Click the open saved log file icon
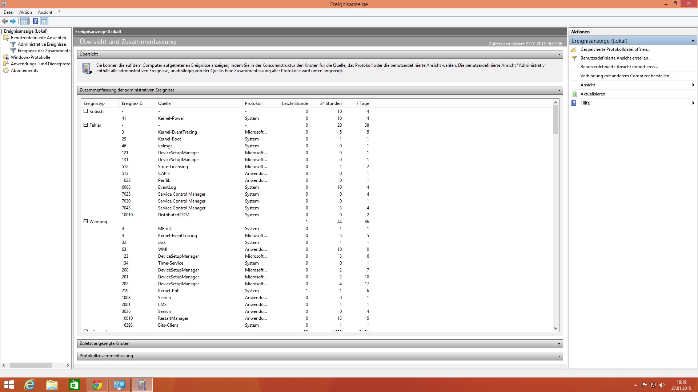698x392 pixels. click(574, 49)
